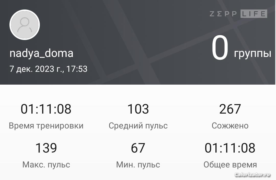Tap the burned calories value 267

tap(230, 109)
